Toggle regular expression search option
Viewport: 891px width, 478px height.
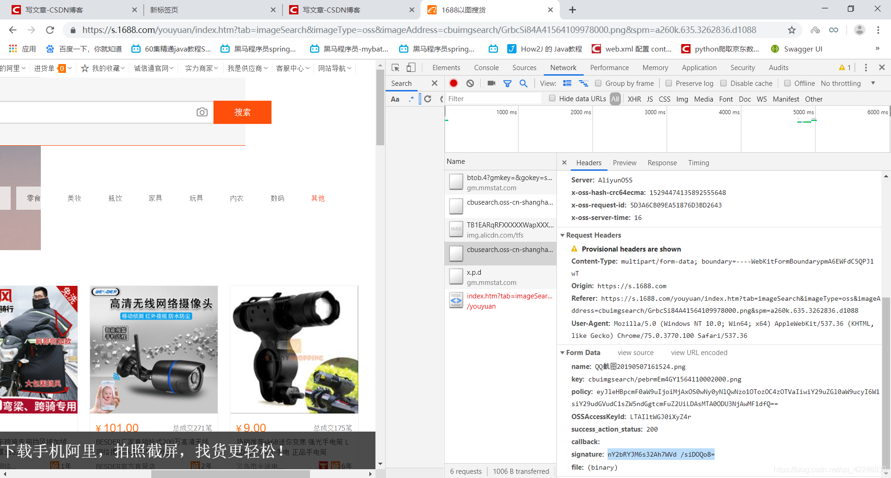point(411,99)
